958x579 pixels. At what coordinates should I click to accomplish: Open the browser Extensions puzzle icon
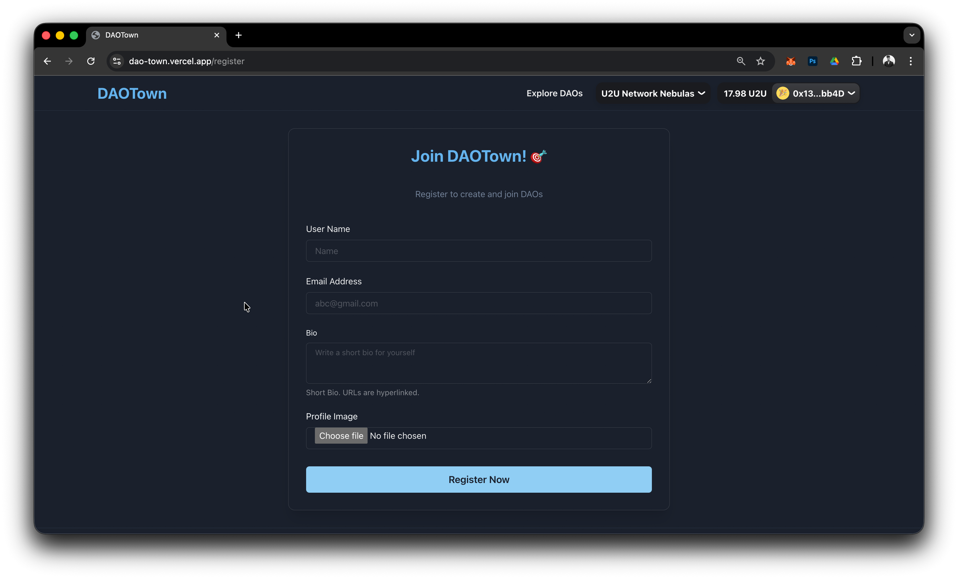(x=856, y=61)
